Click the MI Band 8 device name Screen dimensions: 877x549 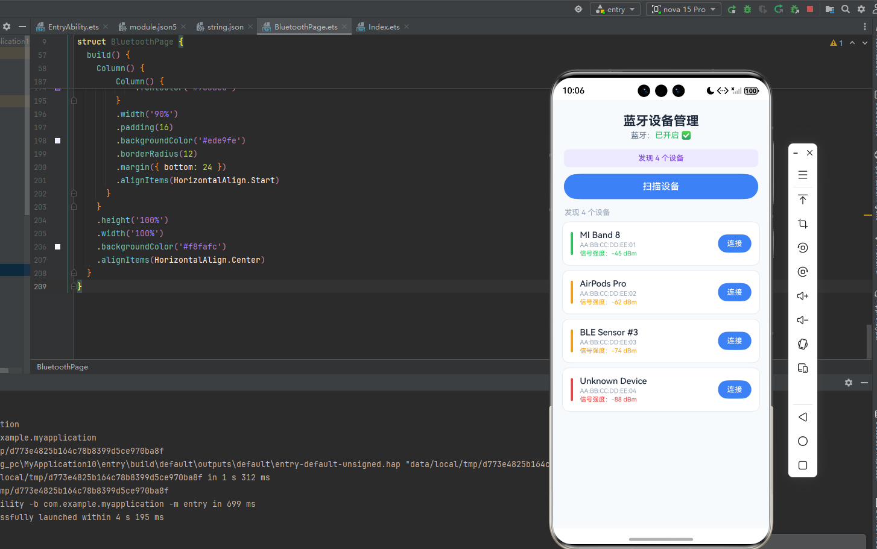coord(600,235)
